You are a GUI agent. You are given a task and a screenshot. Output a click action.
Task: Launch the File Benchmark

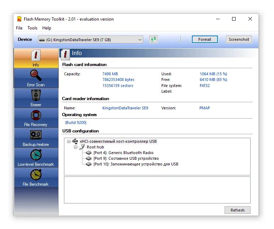coord(36,178)
